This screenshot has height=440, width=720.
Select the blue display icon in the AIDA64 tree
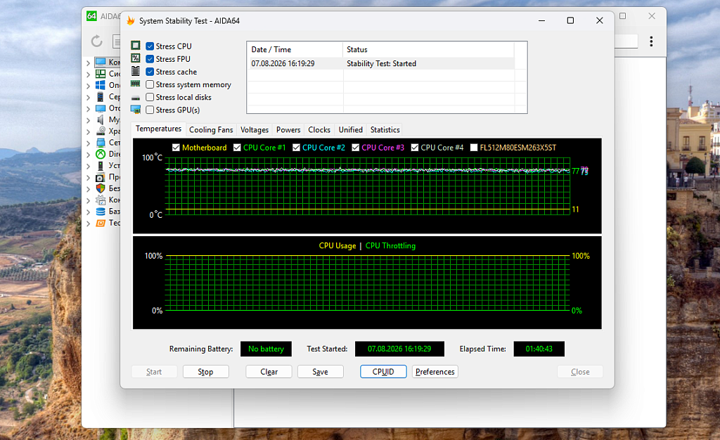(x=101, y=108)
